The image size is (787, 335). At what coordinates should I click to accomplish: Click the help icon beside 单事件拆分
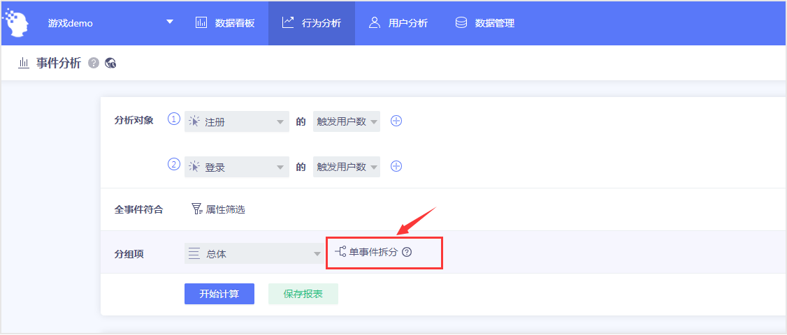click(x=407, y=252)
